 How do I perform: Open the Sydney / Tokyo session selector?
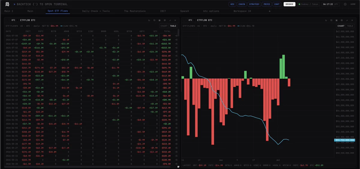tap(309, 4)
